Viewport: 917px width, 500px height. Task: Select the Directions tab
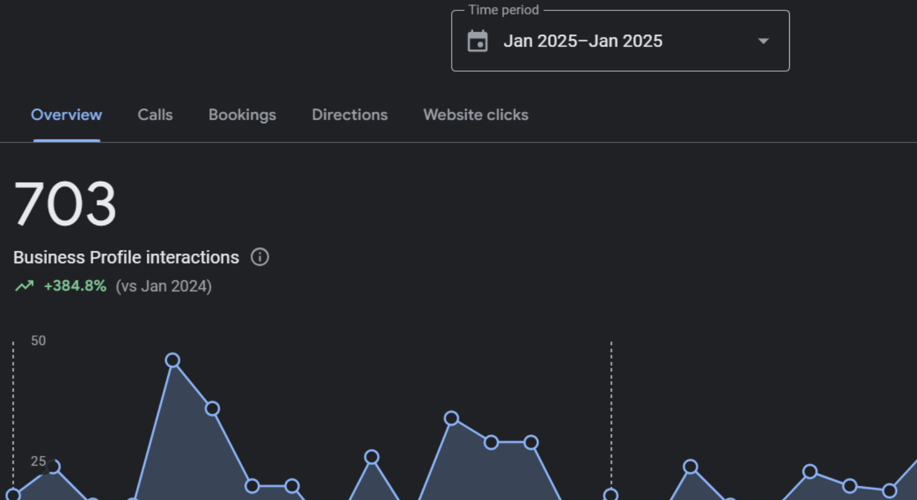point(350,115)
